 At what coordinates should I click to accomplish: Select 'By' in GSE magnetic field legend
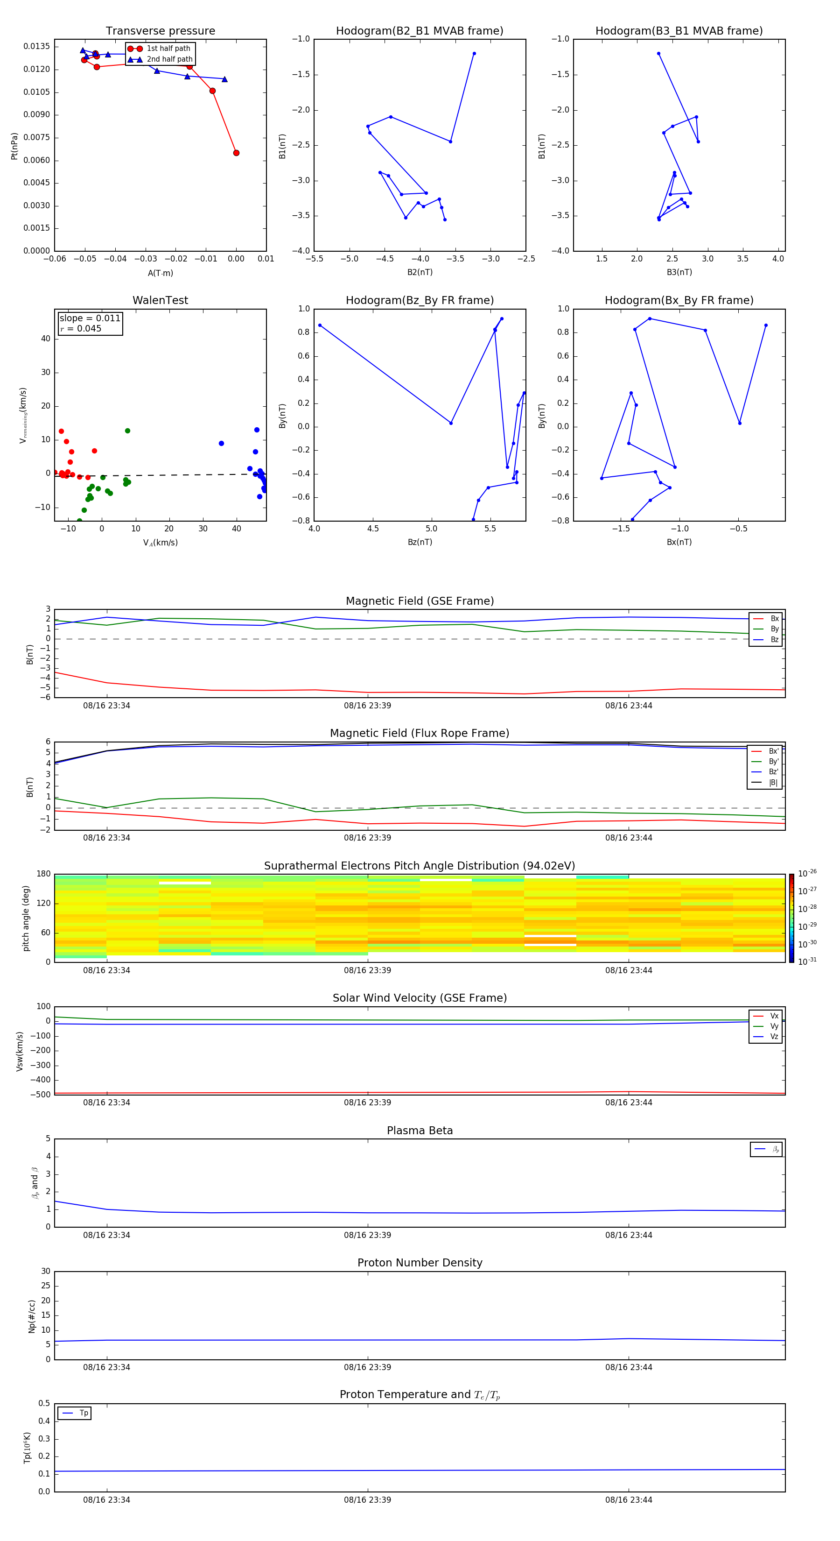[x=766, y=629]
